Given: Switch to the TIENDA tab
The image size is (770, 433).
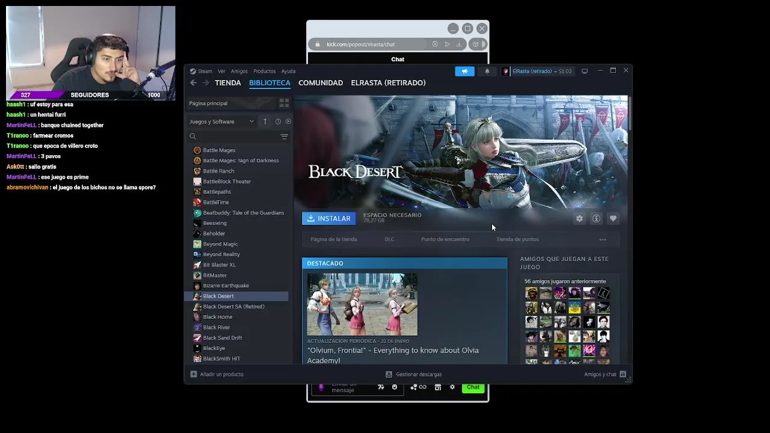Looking at the screenshot, I should pyautogui.click(x=228, y=83).
